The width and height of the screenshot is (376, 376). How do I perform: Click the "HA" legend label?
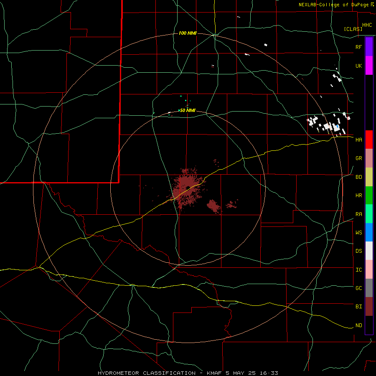(358, 140)
